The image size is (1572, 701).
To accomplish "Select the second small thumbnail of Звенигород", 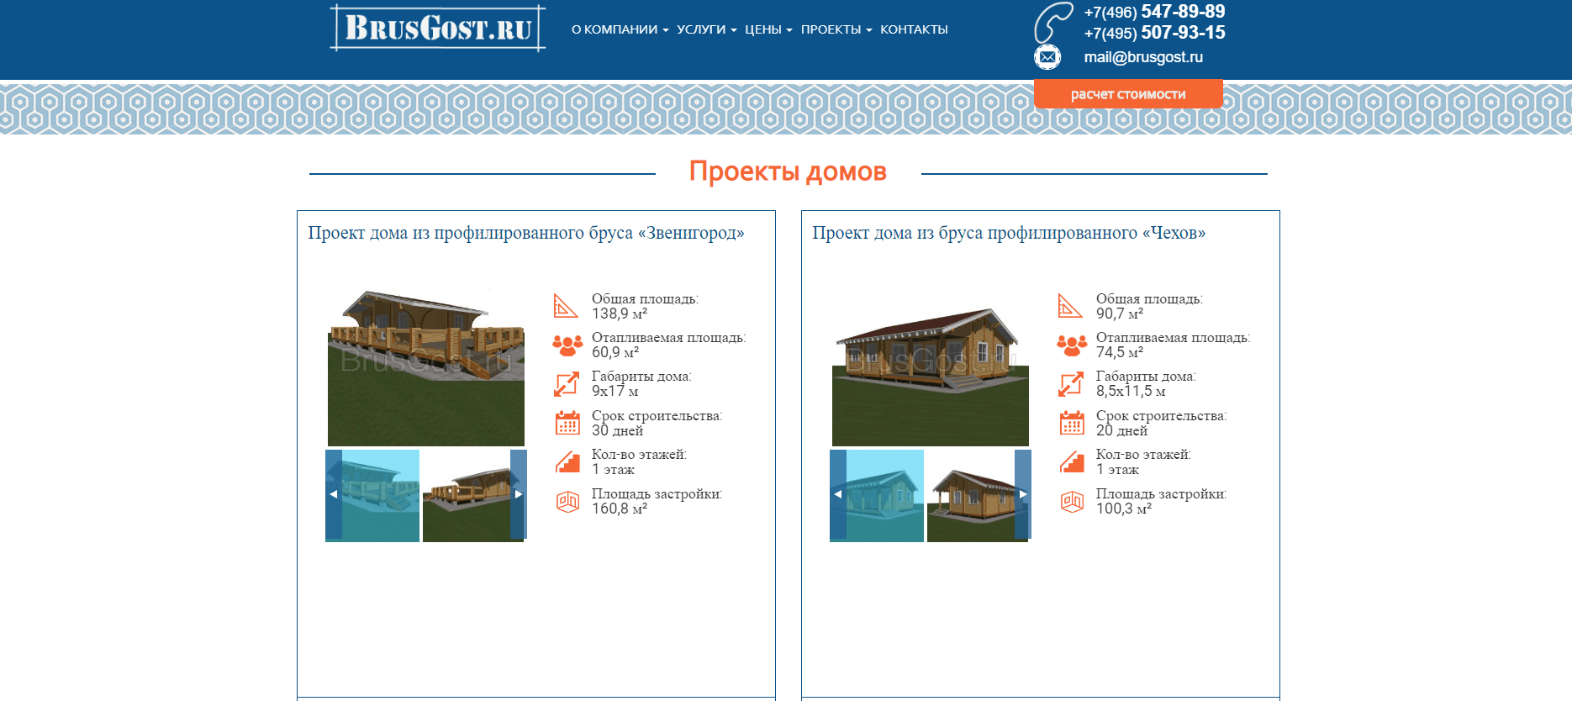I will [x=473, y=496].
